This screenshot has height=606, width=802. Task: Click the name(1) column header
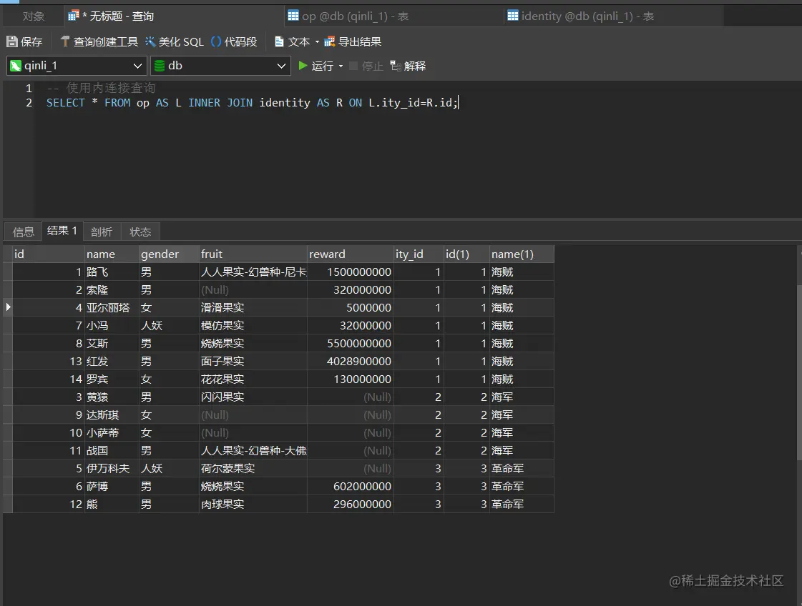point(522,254)
